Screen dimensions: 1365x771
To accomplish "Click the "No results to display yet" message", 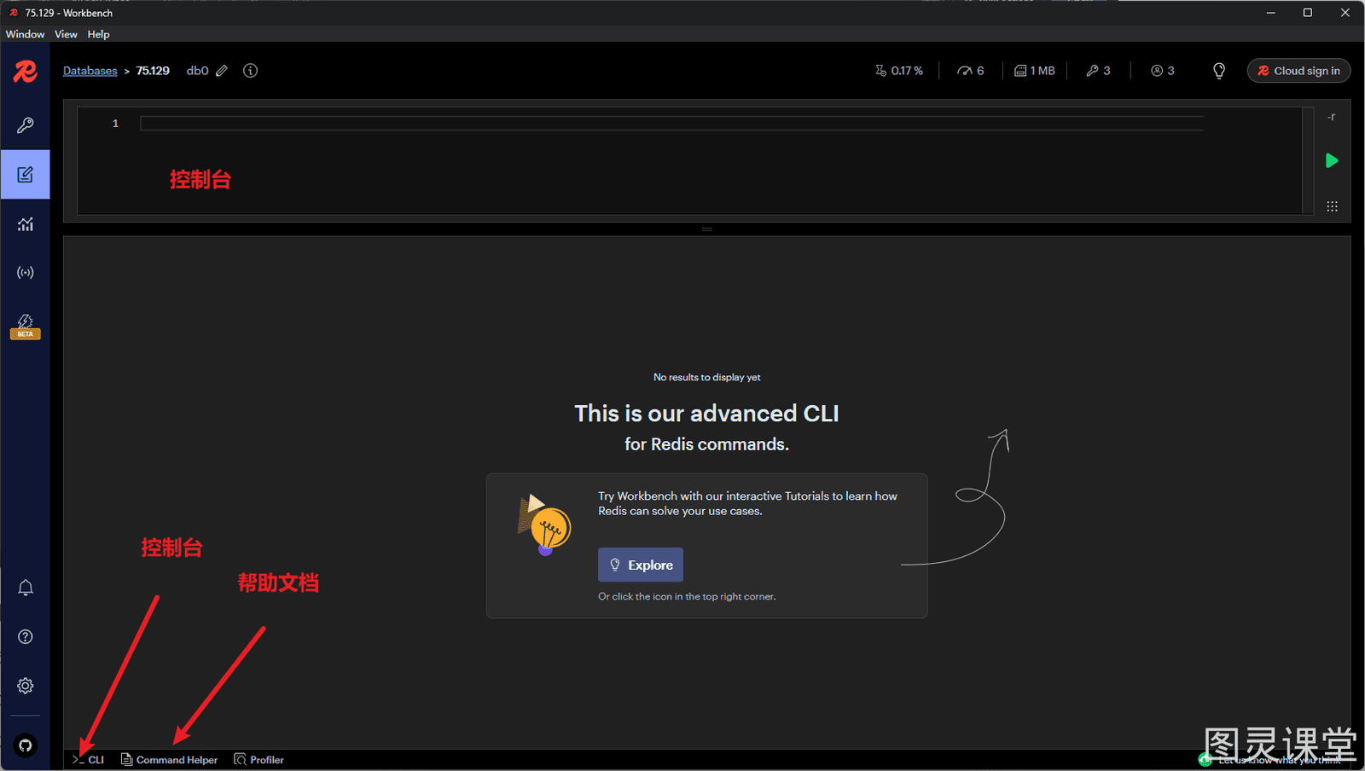I will tap(707, 377).
